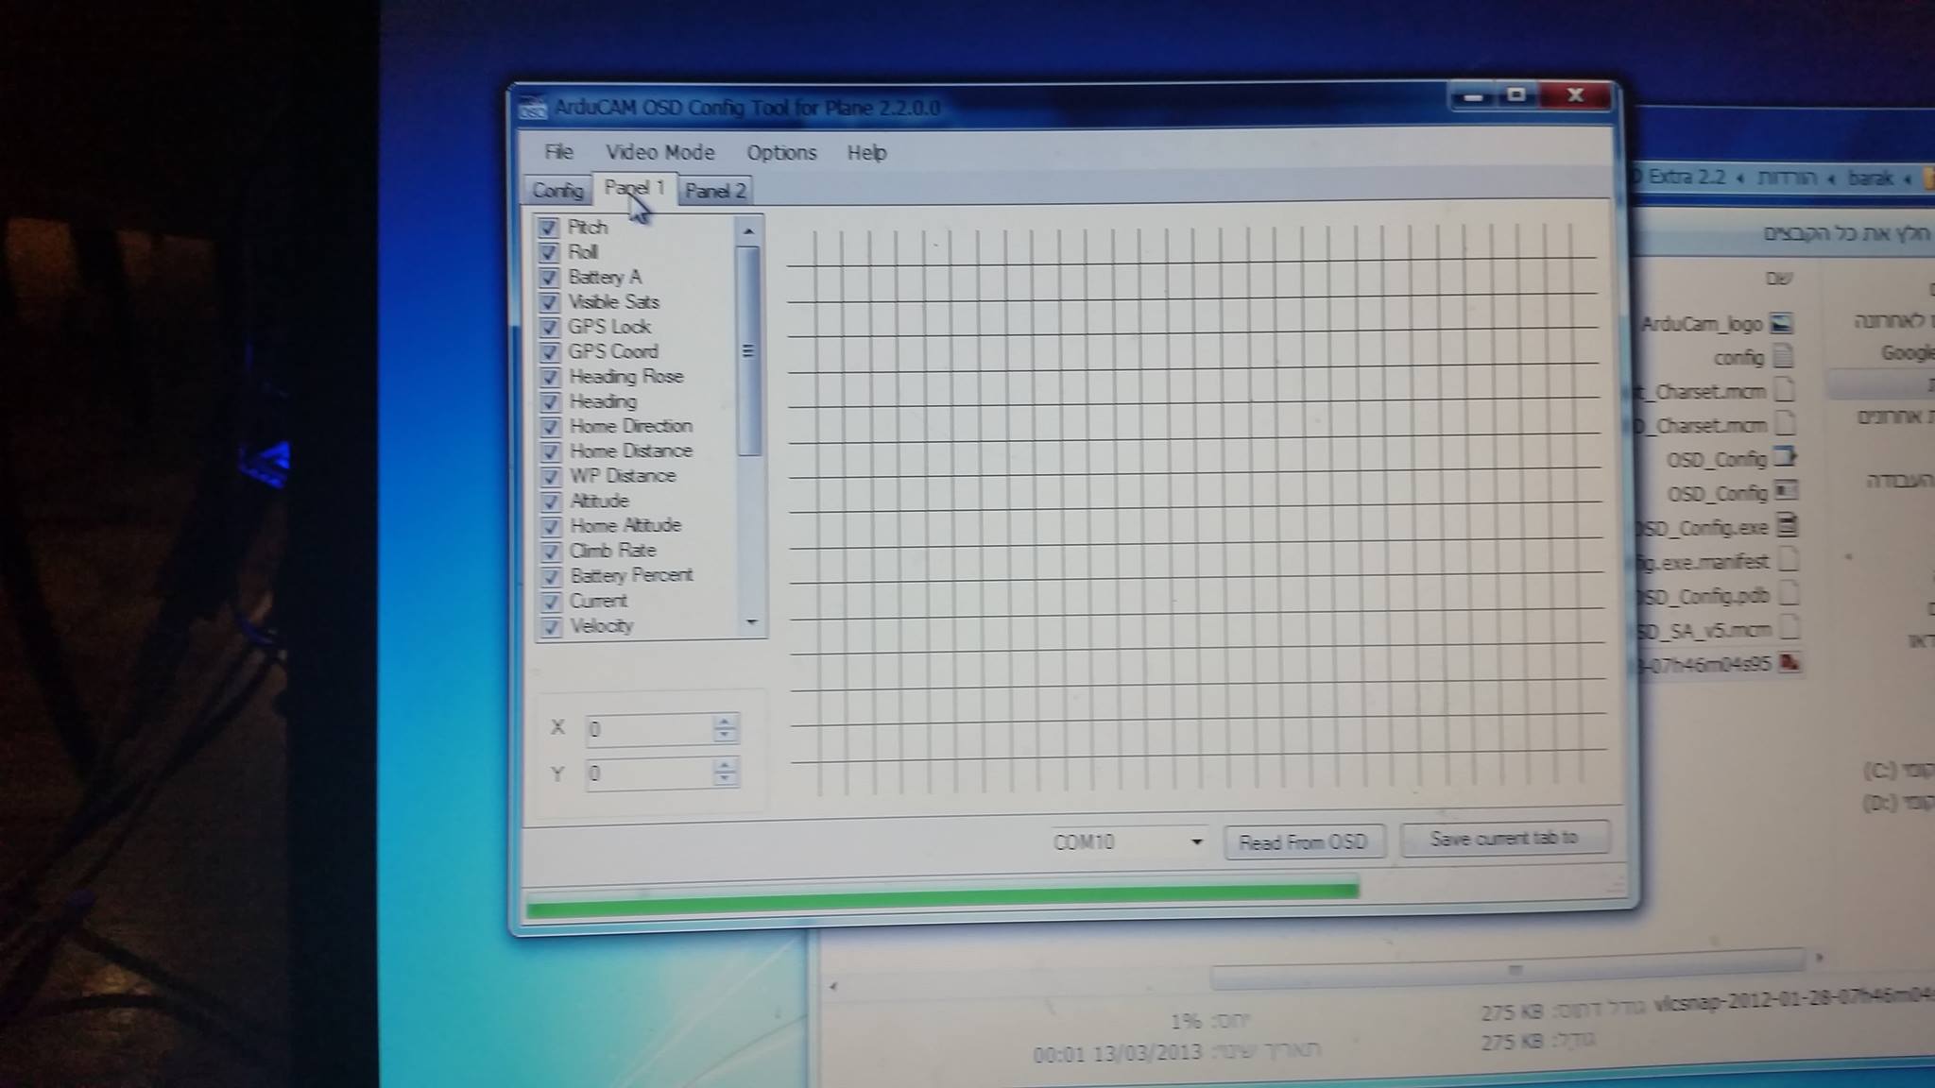Open the Help menu
This screenshot has height=1088, width=1935.
point(866,153)
